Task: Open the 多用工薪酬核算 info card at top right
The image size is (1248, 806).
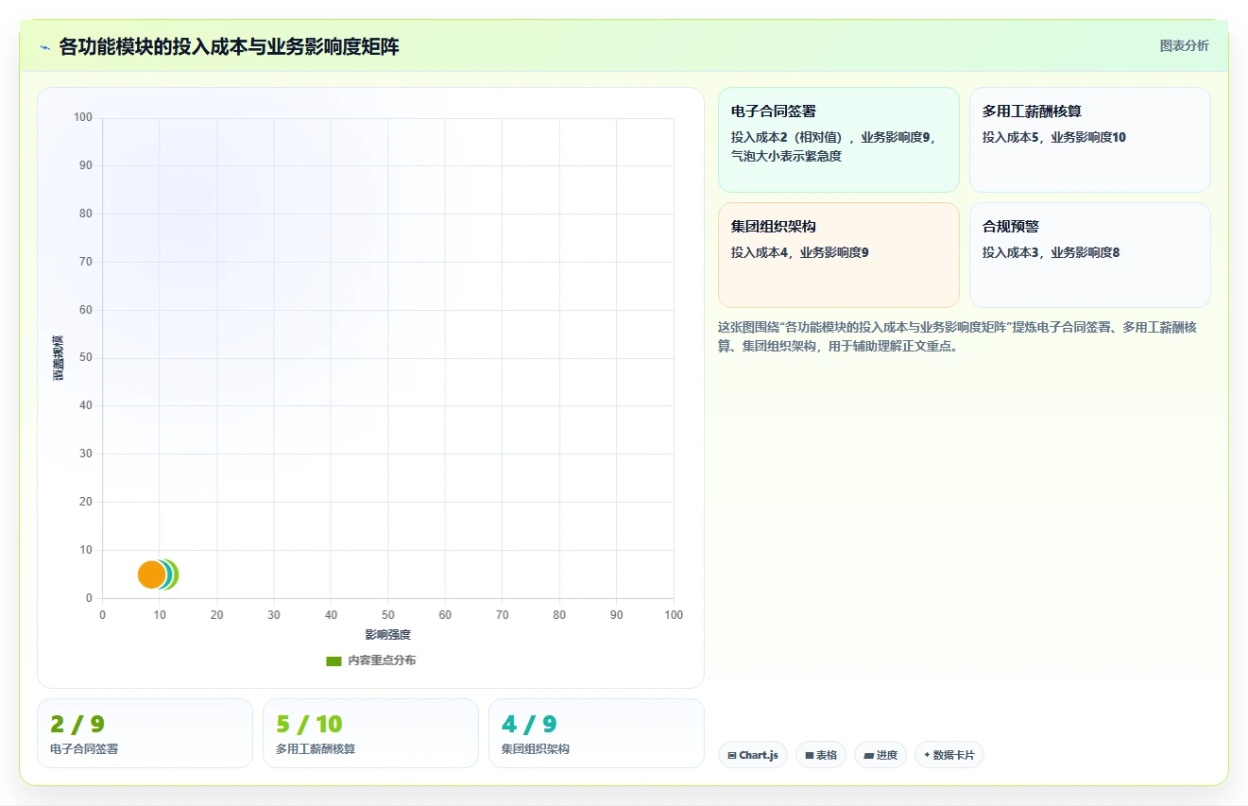Action: click(x=1089, y=140)
